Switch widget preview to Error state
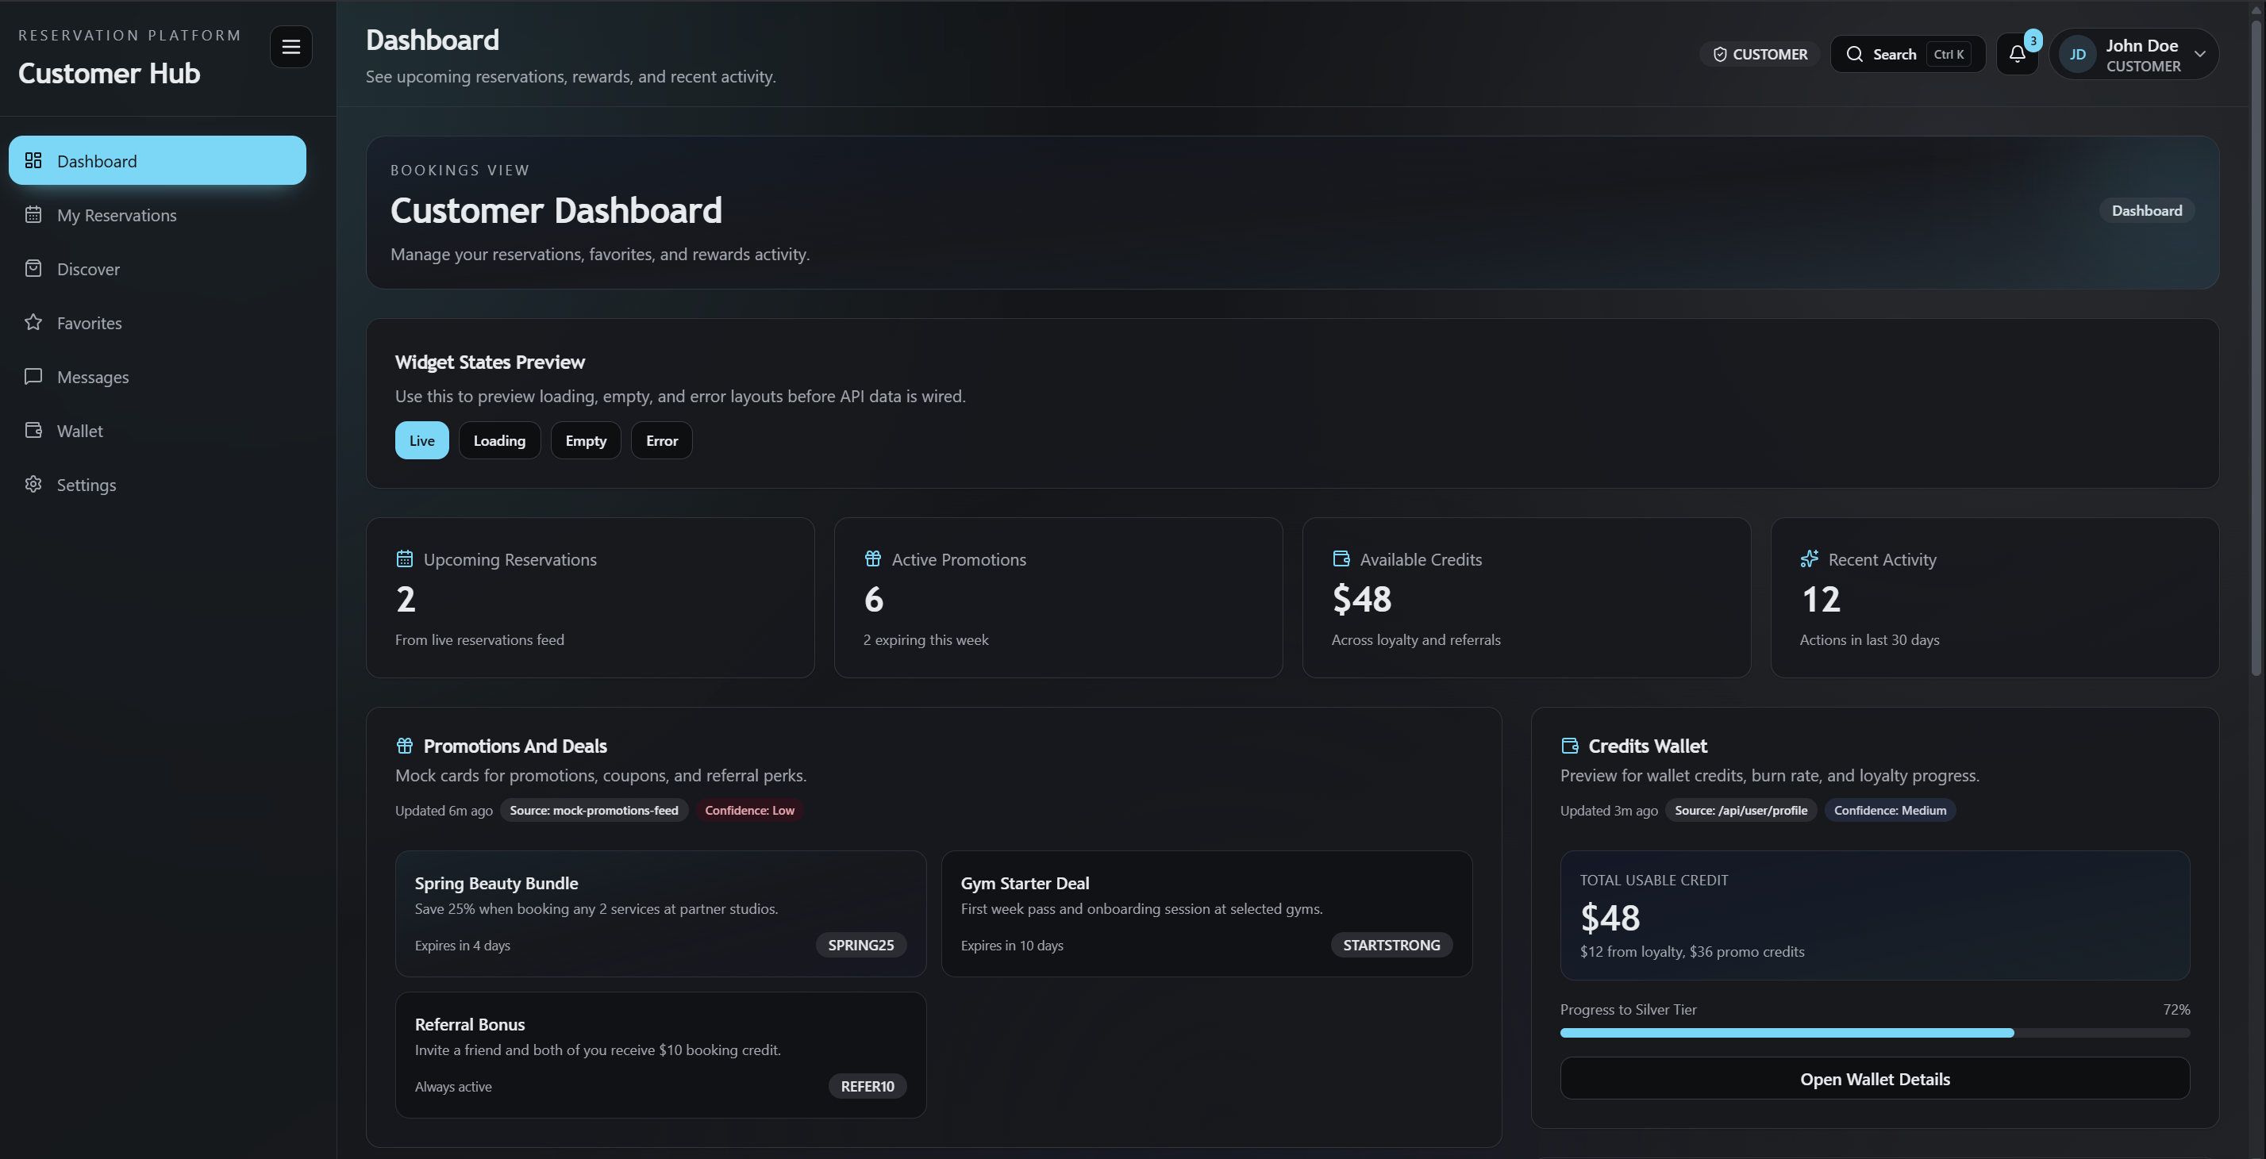This screenshot has height=1159, width=2266. coord(660,439)
